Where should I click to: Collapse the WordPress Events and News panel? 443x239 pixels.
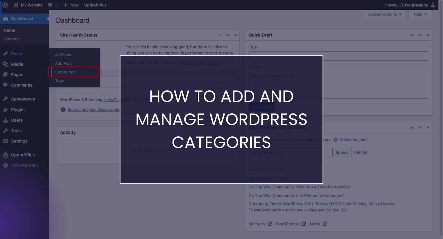click(428, 127)
